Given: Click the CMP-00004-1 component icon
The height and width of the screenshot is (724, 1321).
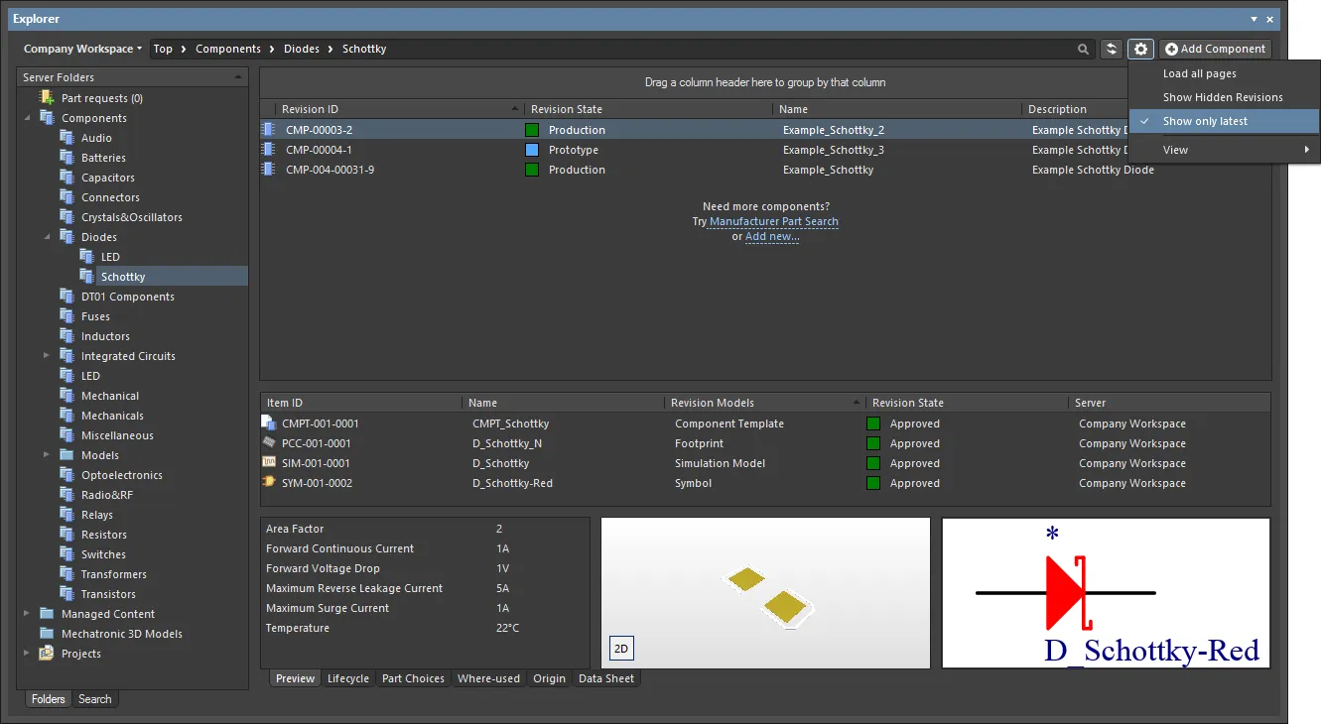Looking at the screenshot, I should (268, 150).
